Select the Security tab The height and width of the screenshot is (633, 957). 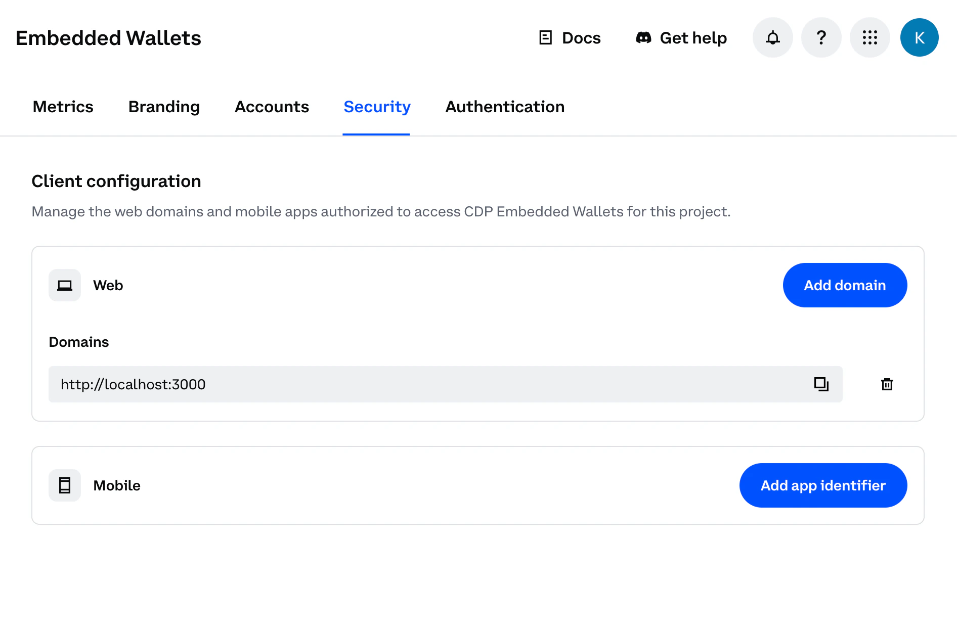click(376, 107)
